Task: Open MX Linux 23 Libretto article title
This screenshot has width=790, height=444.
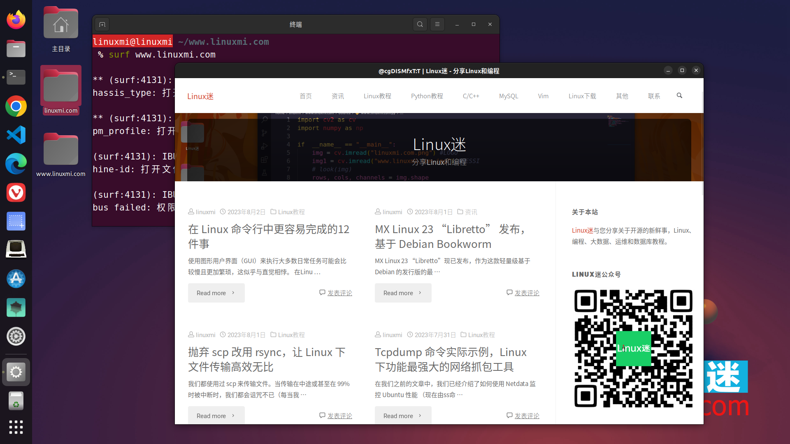Action: pos(452,236)
